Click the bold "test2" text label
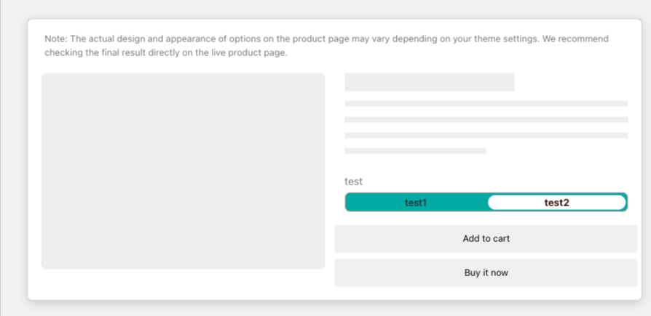Screen dimensions: 651x316 coord(556,203)
